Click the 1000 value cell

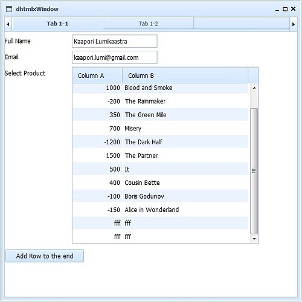point(98,88)
